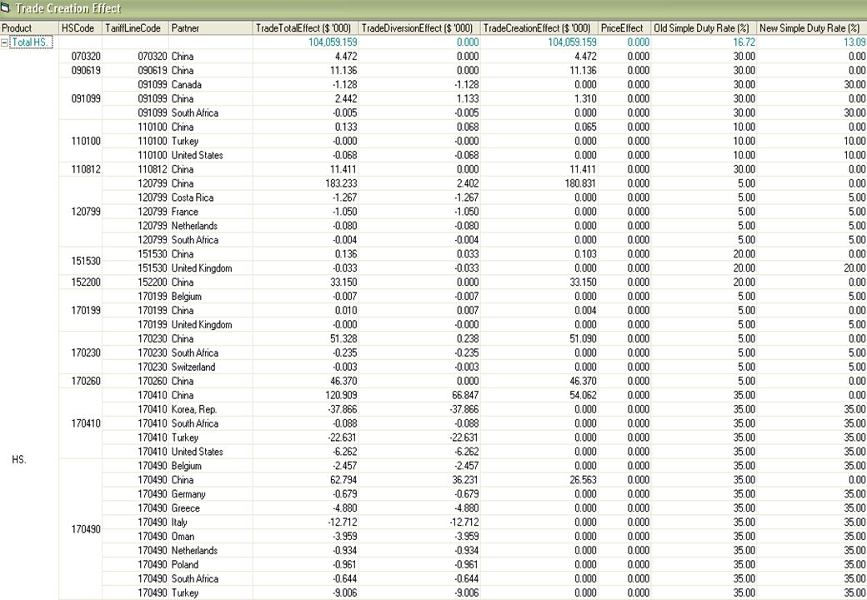Select trade total value 51.328
Screen dimensions: 867x600
click(x=343, y=338)
